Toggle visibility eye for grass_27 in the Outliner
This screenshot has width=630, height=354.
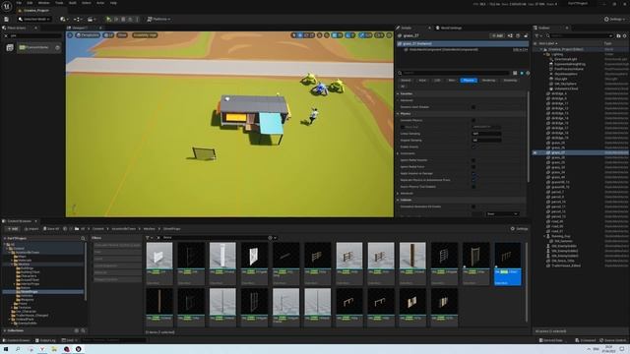[x=535, y=153]
